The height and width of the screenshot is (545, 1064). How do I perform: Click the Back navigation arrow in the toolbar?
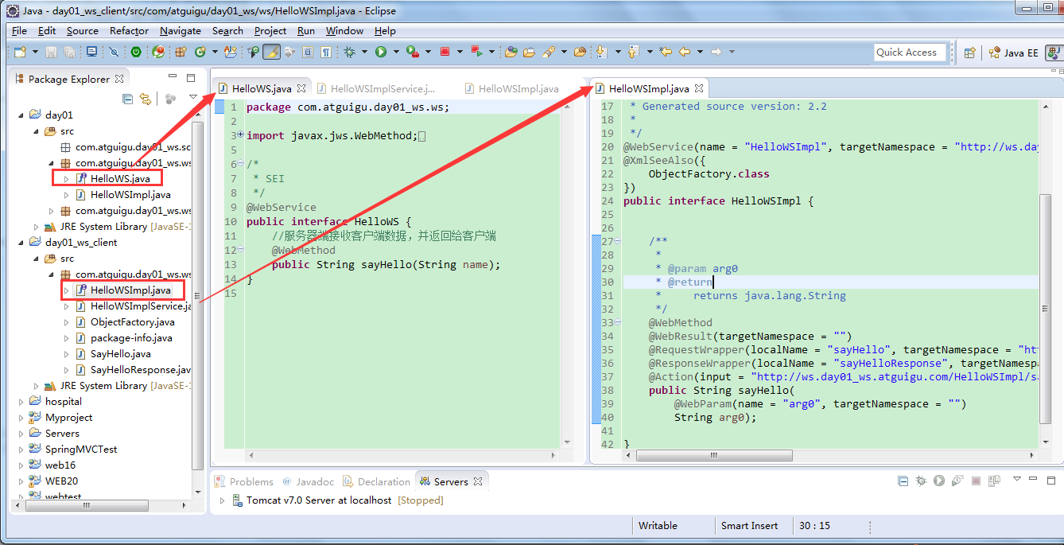(x=684, y=52)
